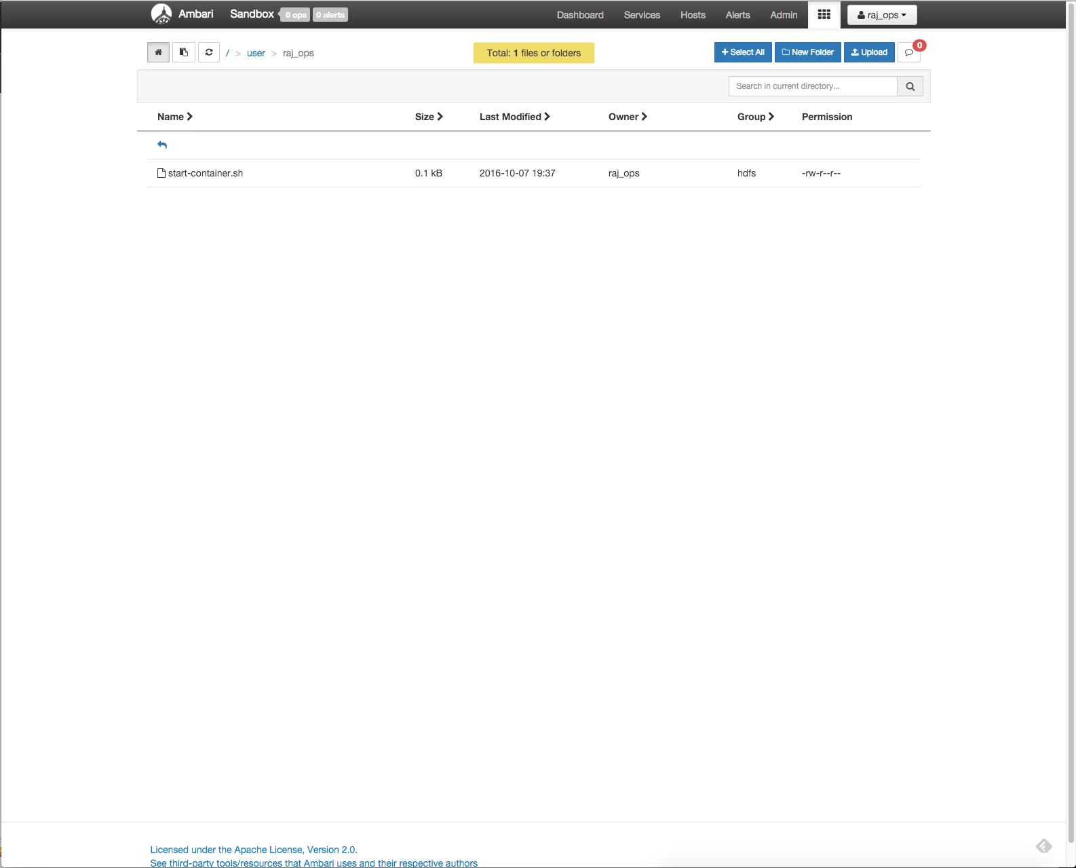This screenshot has height=868, width=1076.
Task: Go to home directory via house icon
Action: (x=158, y=52)
